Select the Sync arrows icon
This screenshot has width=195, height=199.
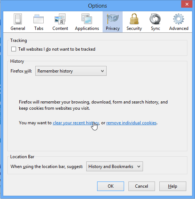coord(155,19)
